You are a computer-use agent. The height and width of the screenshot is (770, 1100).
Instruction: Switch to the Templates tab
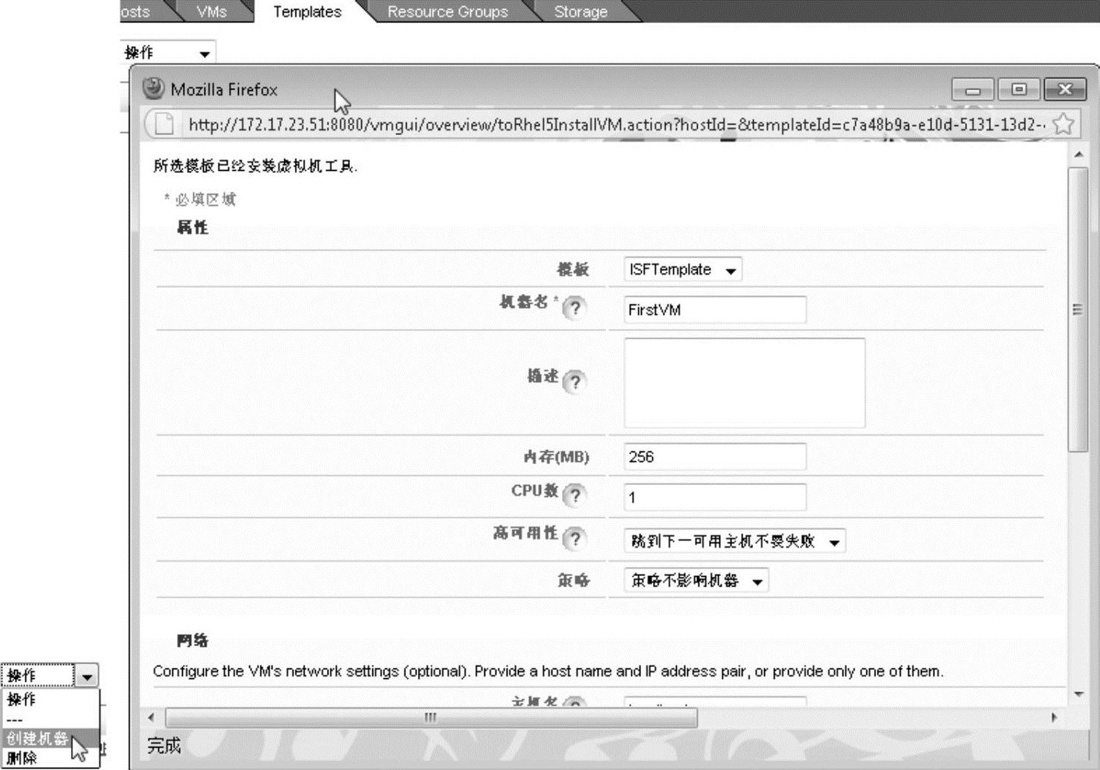(307, 11)
